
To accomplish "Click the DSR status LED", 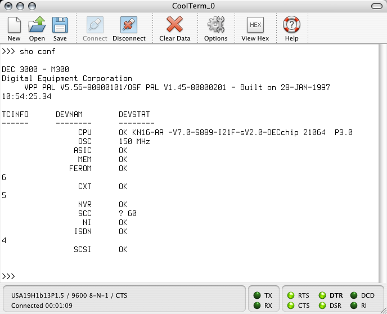I will [x=322, y=306].
